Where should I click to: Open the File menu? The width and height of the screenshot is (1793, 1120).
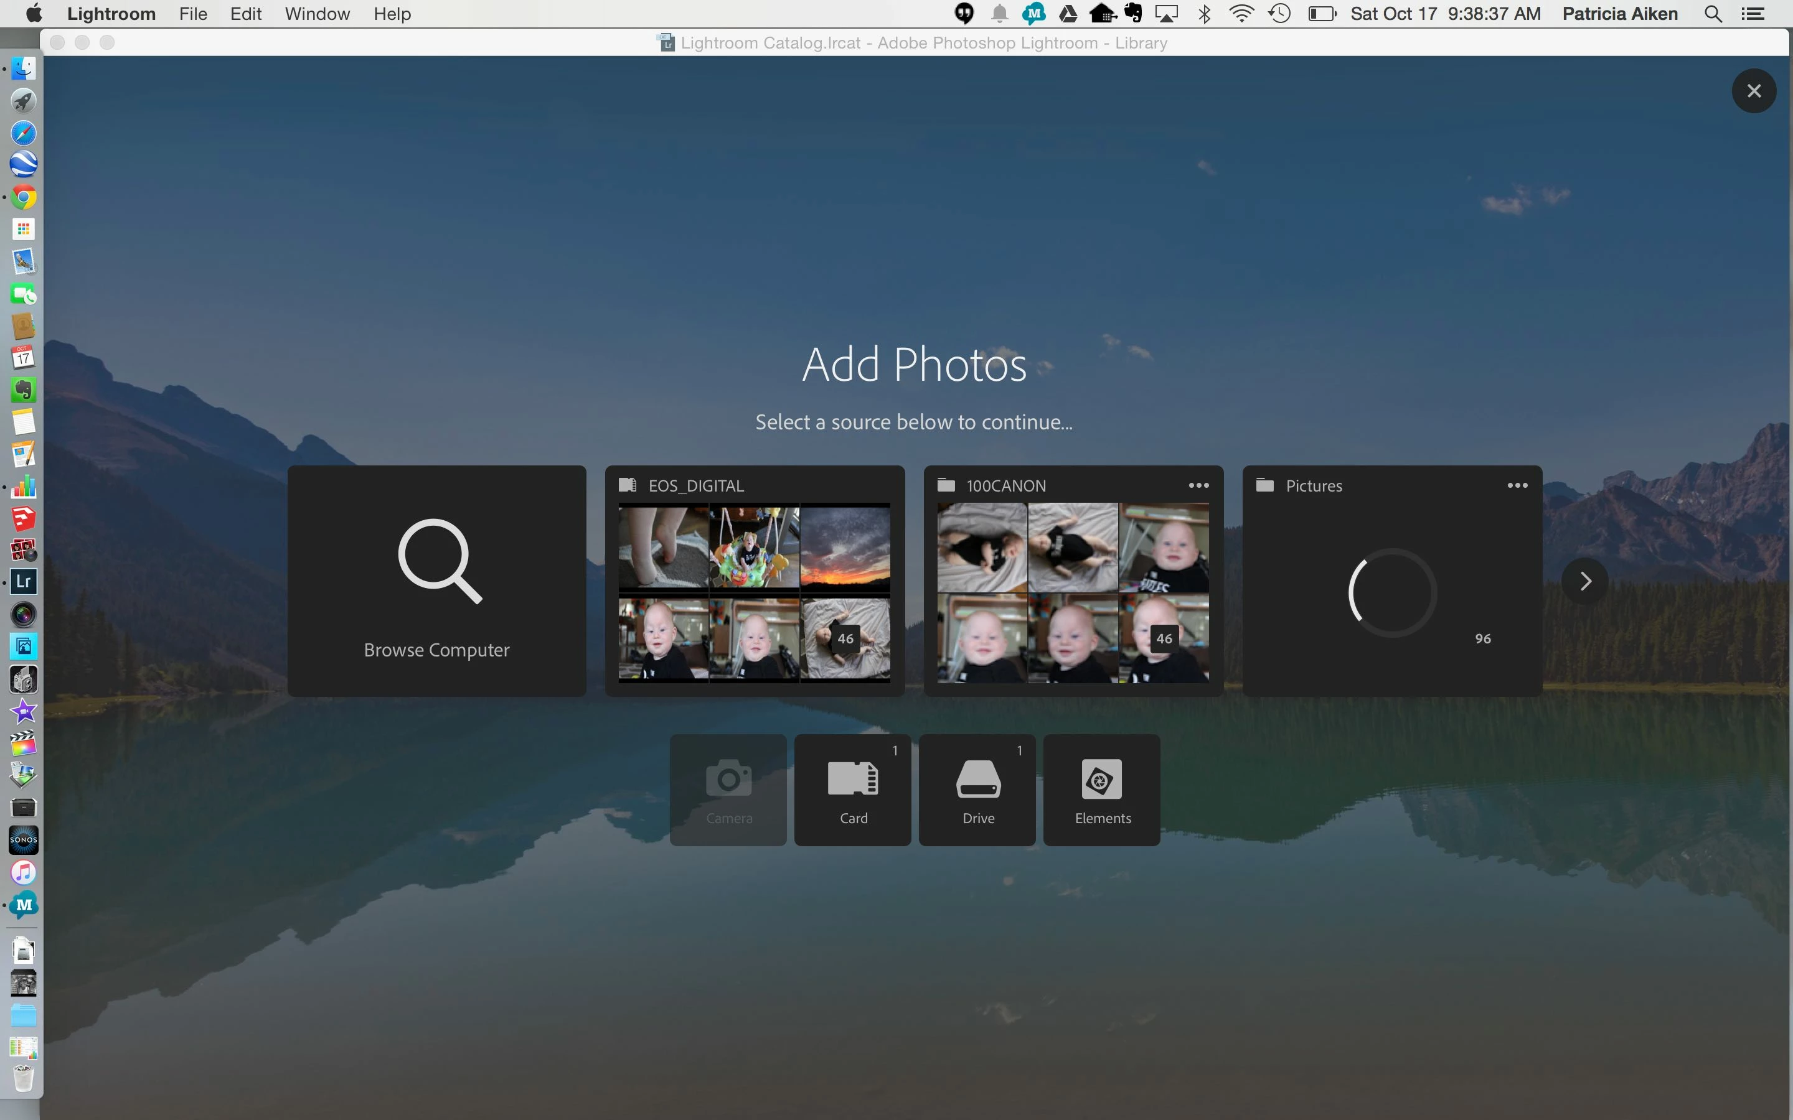pos(192,14)
